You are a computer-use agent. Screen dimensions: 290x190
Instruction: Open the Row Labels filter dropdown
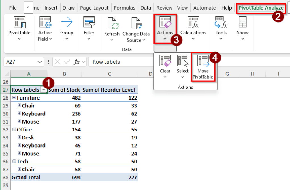coord(44,90)
